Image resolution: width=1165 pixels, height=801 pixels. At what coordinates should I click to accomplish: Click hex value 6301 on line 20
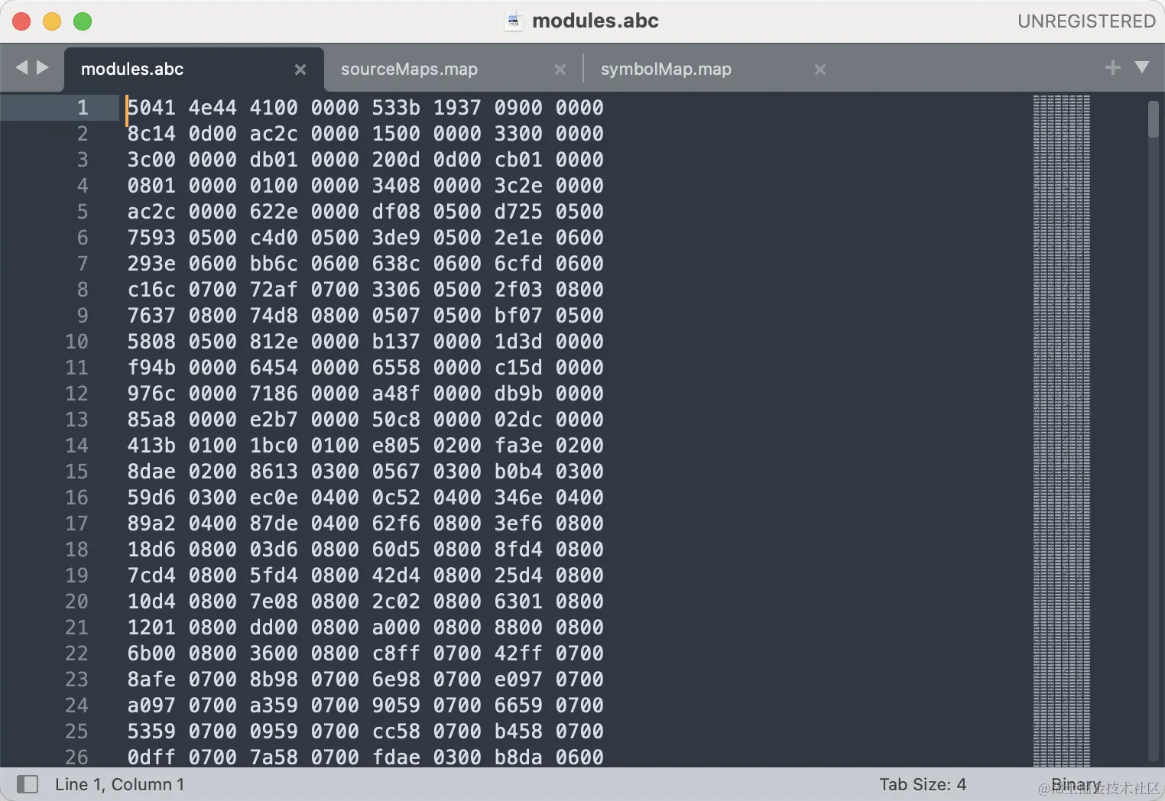(518, 602)
